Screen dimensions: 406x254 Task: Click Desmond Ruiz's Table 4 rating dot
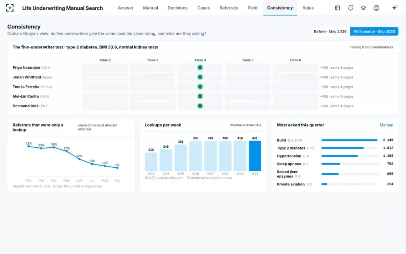200,106
